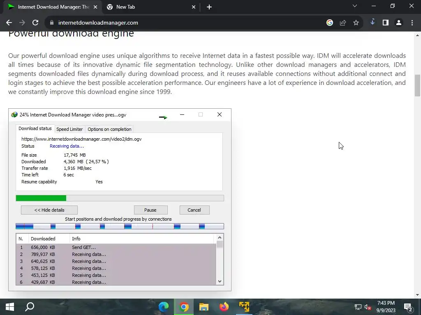Click the 17,745 MB file size value

click(75, 155)
